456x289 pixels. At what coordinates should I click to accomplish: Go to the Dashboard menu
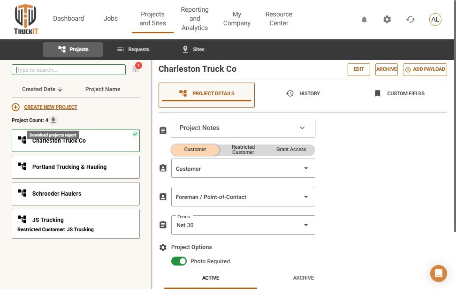[x=68, y=19]
